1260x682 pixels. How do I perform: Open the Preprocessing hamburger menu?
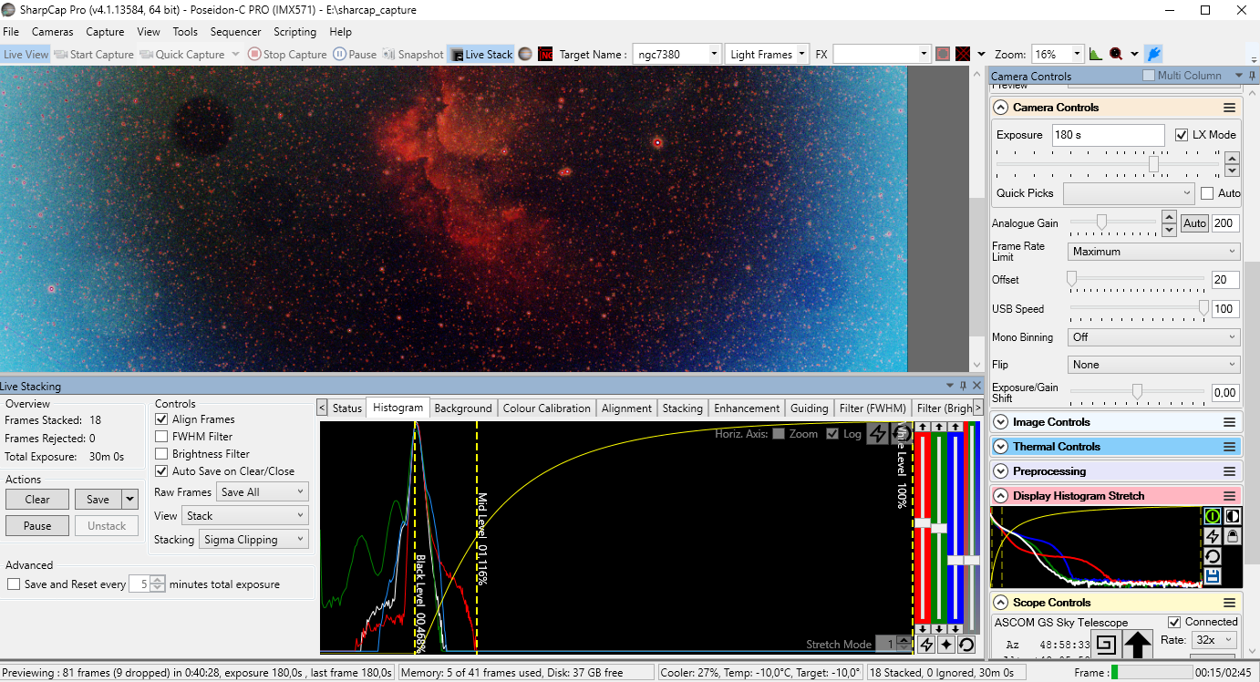[1229, 471]
